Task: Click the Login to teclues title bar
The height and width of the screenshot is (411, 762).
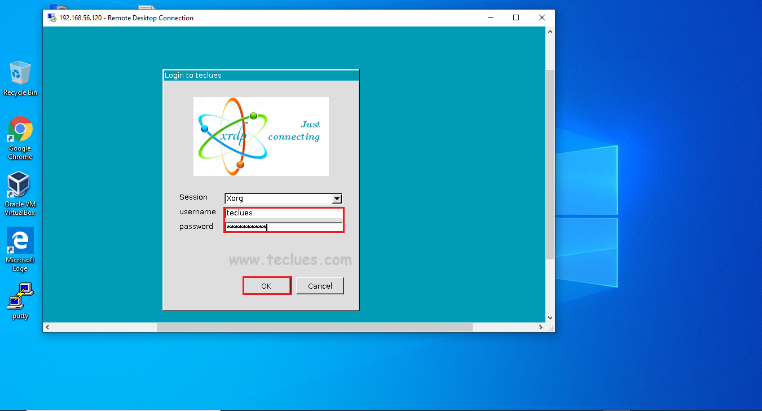Action: (x=261, y=75)
